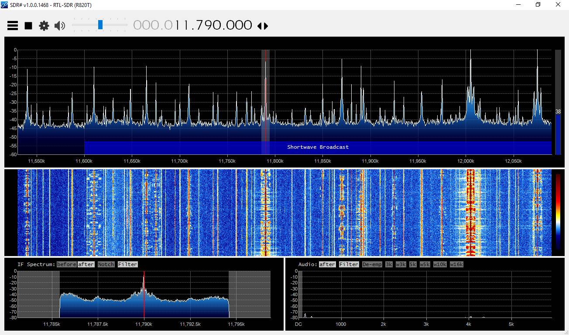569x335 pixels.
Task: Click the 12,000k label on spectrum axis
Action: click(x=466, y=161)
